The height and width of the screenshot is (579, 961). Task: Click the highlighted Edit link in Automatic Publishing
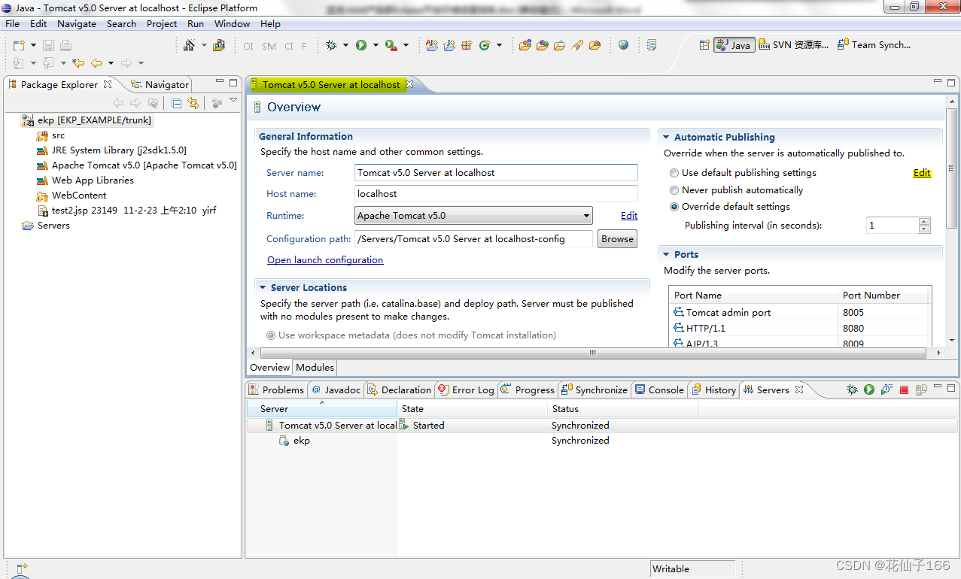[x=922, y=173]
